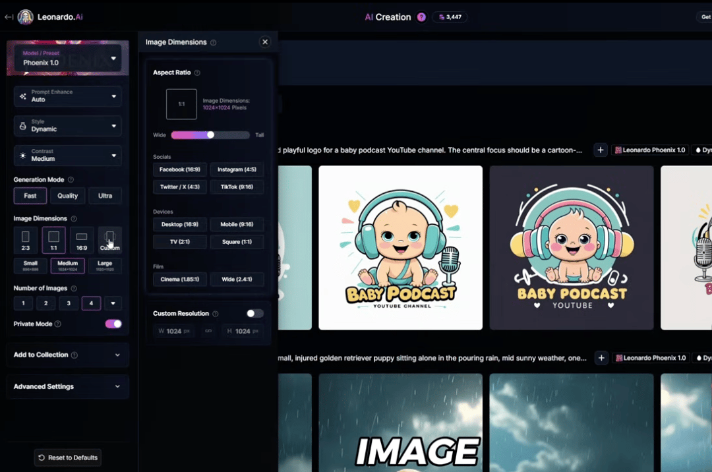Select Wide (2.4:1) film preset

click(237, 279)
